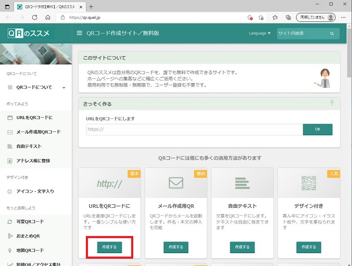Image resolution: width=352 pixels, height=266 pixels.
Task: Click the QRコード作成サイト／無料版 header title
Action: pyautogui.click(x=123, y=33)
